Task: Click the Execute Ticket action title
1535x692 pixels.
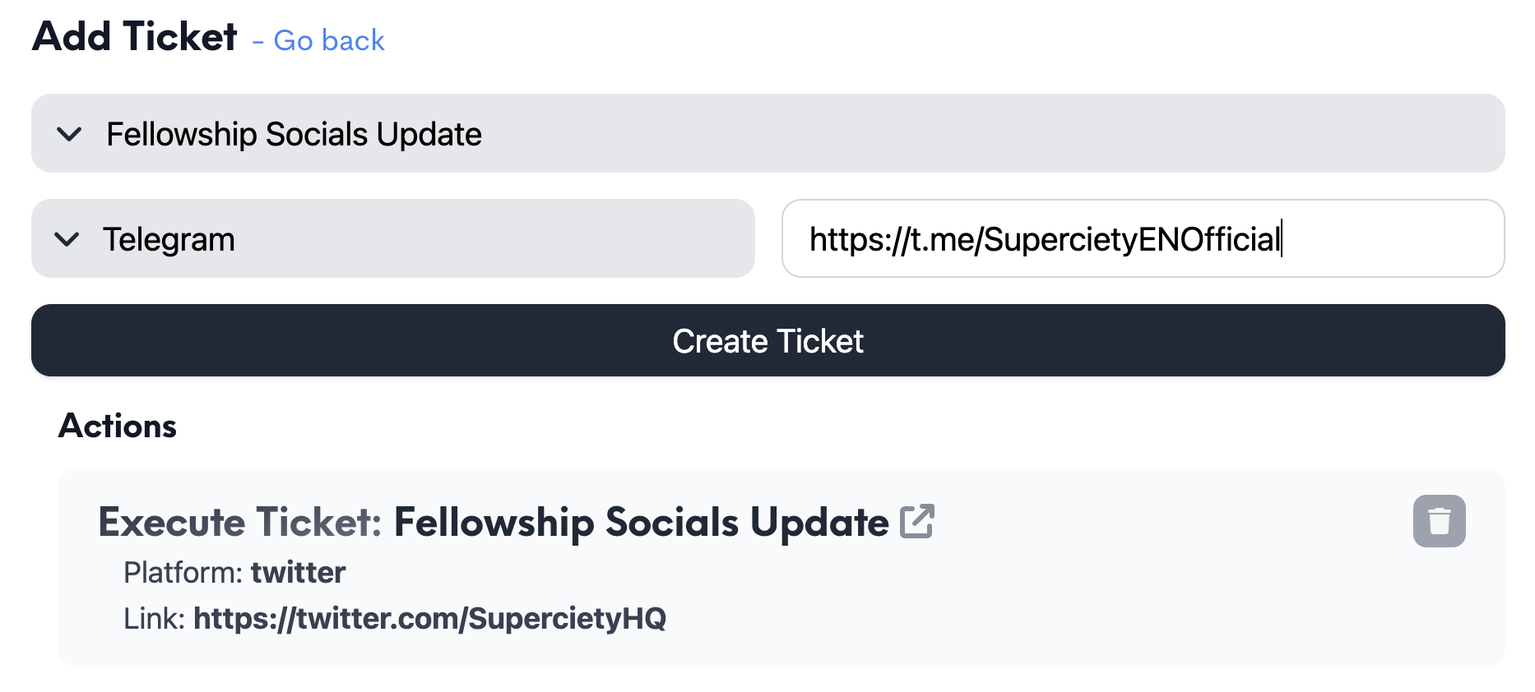Action: coord(494,522)
